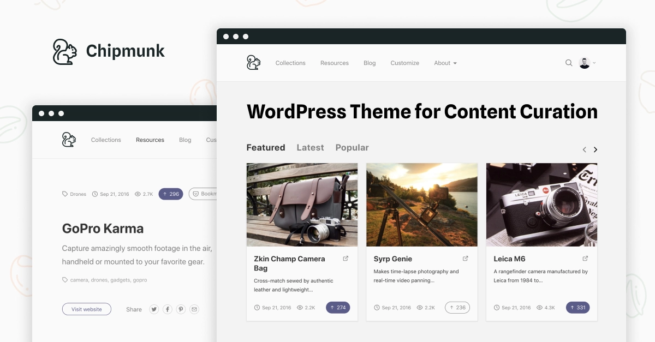Share GoPro Karma on Facebook
Viewport: 655px width, 342px height.
pyautogui.click(x=168, y=309)
